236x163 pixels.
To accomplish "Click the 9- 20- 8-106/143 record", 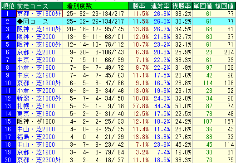I will coord(97,52).
